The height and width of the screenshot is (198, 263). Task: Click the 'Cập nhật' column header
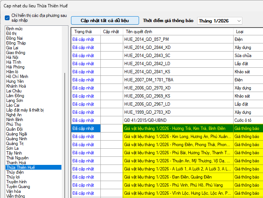pyautogui.click(x=111, y=32)
